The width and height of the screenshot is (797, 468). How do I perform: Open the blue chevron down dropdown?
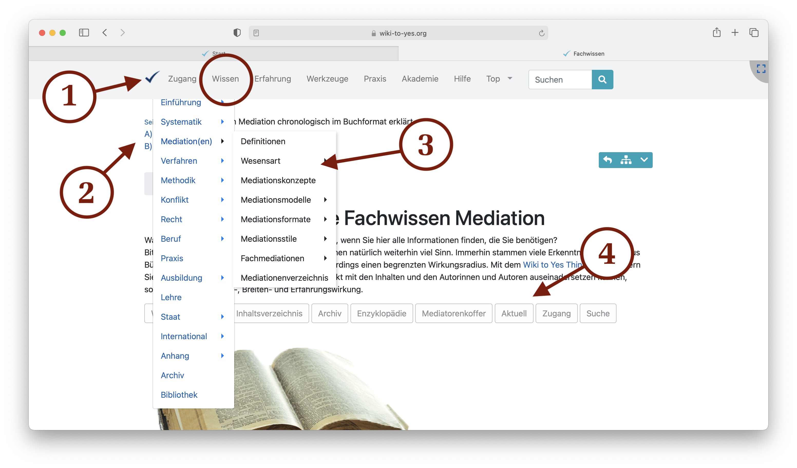coord(644,160)
